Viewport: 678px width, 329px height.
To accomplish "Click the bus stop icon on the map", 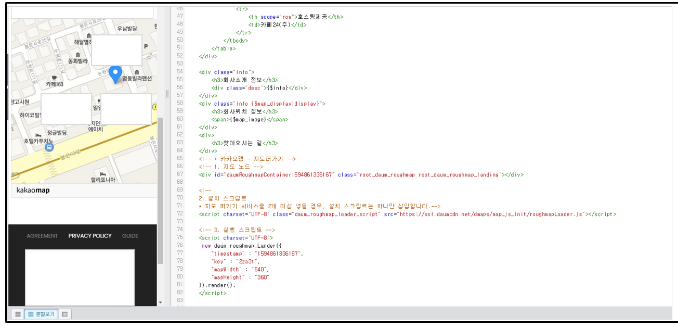I will (49, 147).
